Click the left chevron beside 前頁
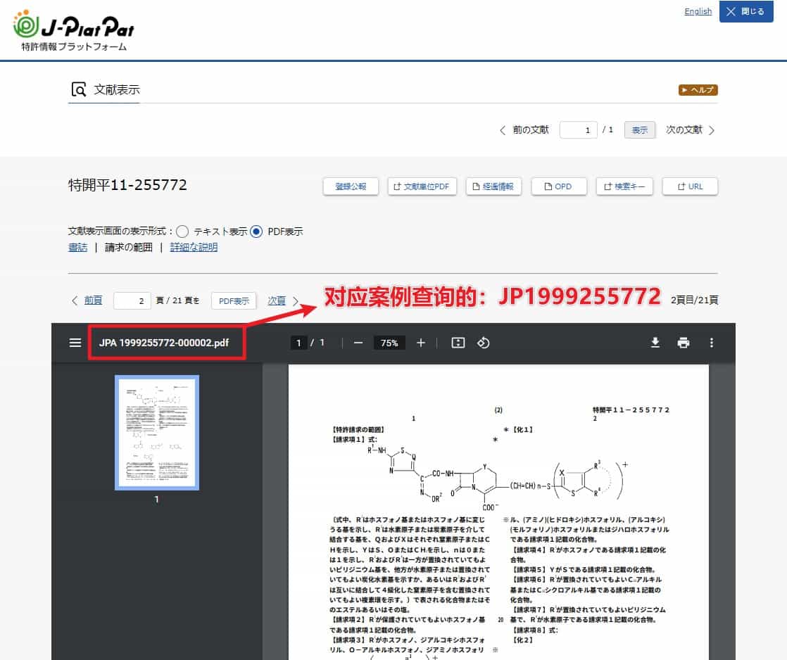787x660 pixels. click(75, 300)
